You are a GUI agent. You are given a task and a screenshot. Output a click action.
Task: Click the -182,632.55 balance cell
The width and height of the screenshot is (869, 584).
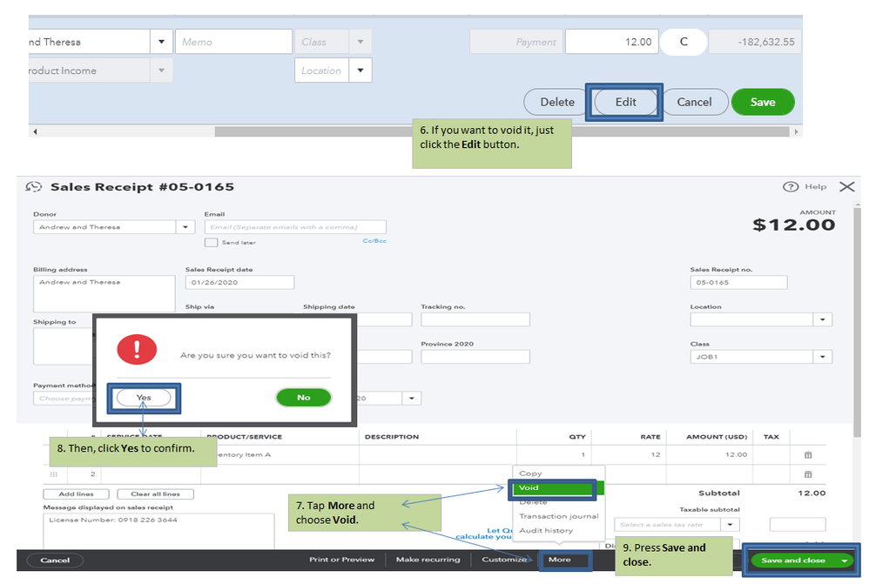(755, 42)
